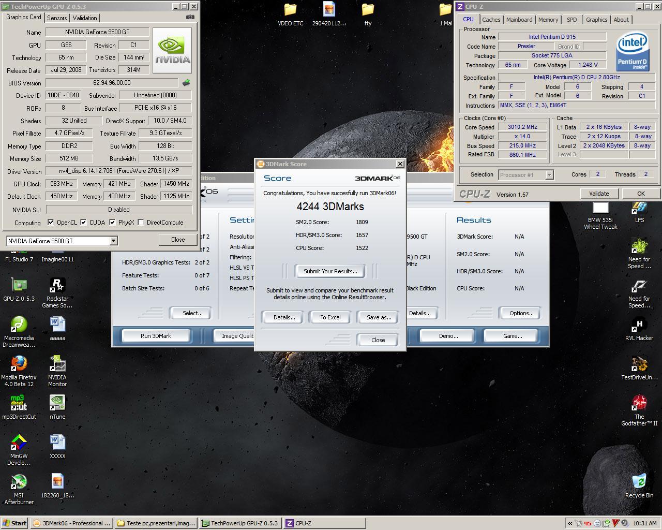
Task: Switch to CPU-Z taskbar item
Action: tap(324, 523)
